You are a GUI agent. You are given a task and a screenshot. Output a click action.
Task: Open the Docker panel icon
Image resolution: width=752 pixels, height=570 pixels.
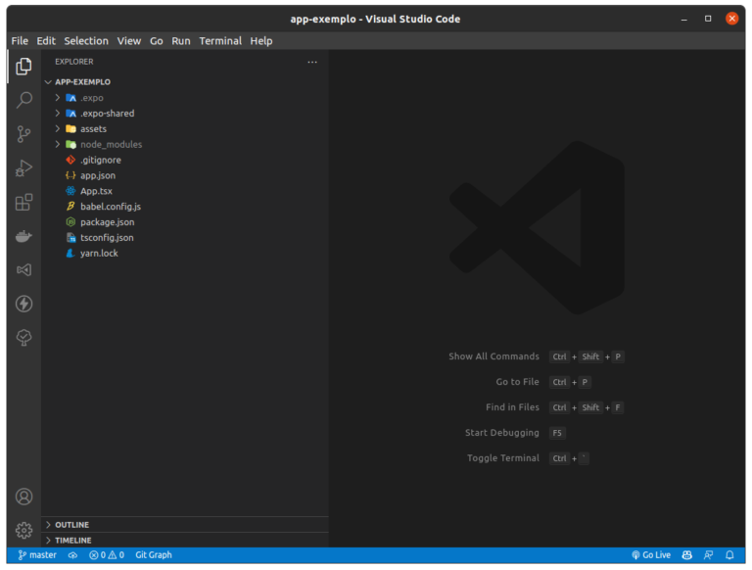pyautogui.click(x=23, y=236)
